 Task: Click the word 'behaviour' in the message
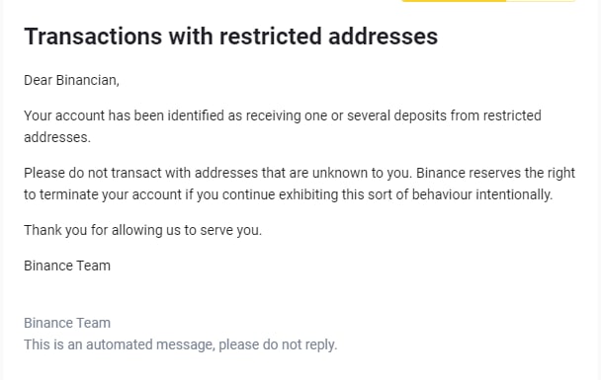pos(442,194)
